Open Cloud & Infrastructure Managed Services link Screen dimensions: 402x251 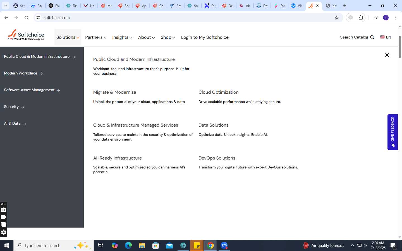pyautogui.click(x=136, y=125)
